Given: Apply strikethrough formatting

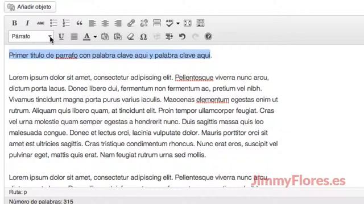Looking at the screenshot, I should pyautogui.click(x=40, y=23).
